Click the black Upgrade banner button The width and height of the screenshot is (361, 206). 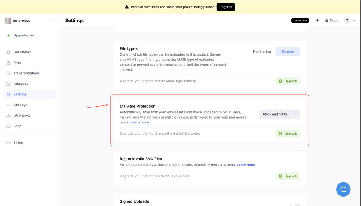pos(226,7)
